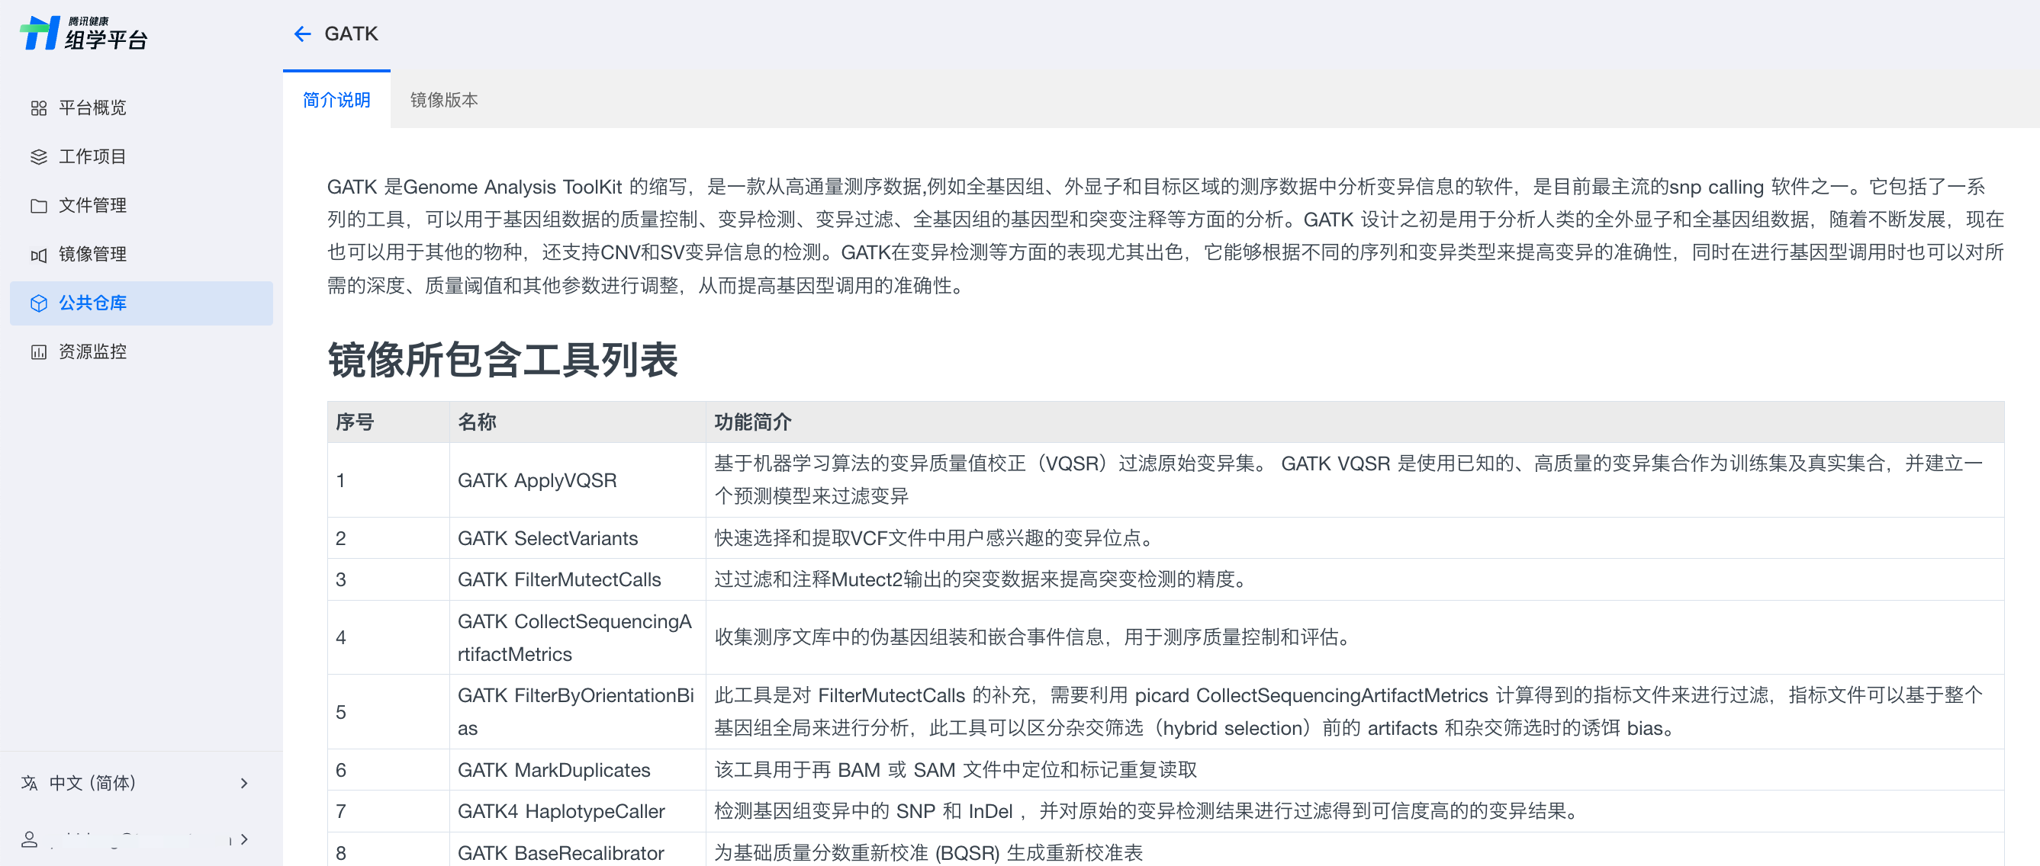Click the 平台概览 grid icon
The image size is (2040, 866).
click(x=39, y=108)
